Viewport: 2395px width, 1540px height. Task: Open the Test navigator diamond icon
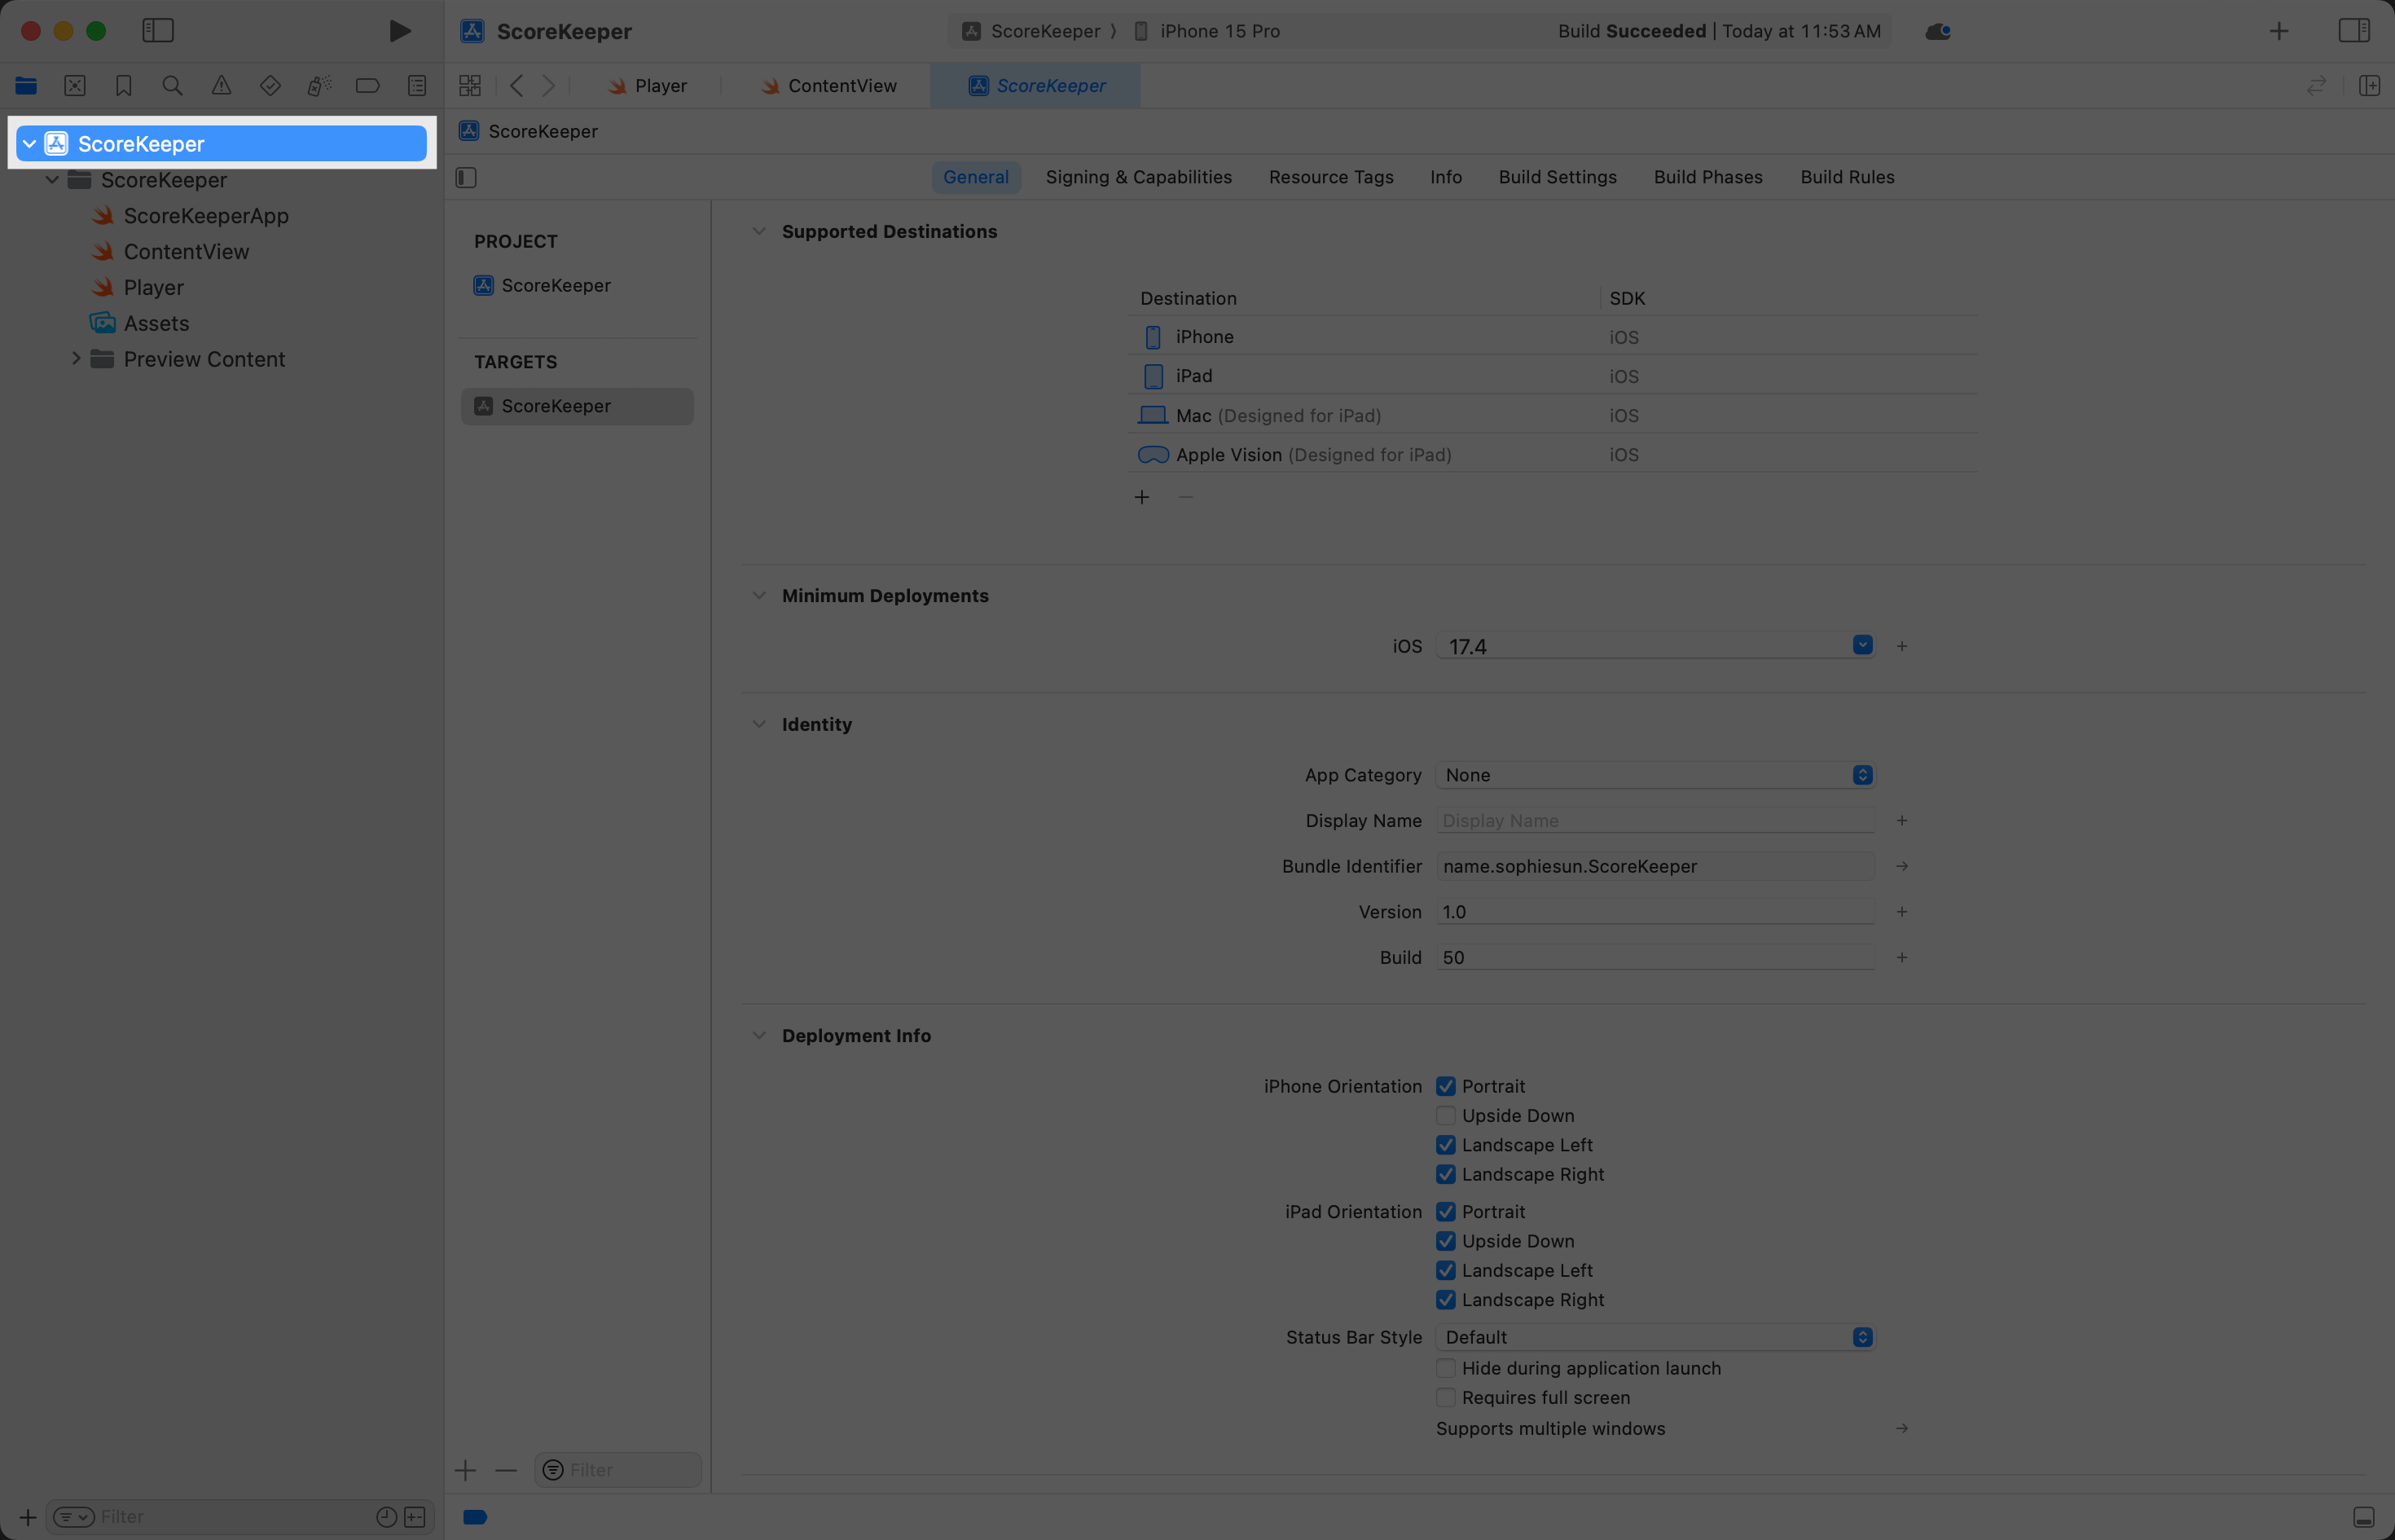click(x=270, y=86)
